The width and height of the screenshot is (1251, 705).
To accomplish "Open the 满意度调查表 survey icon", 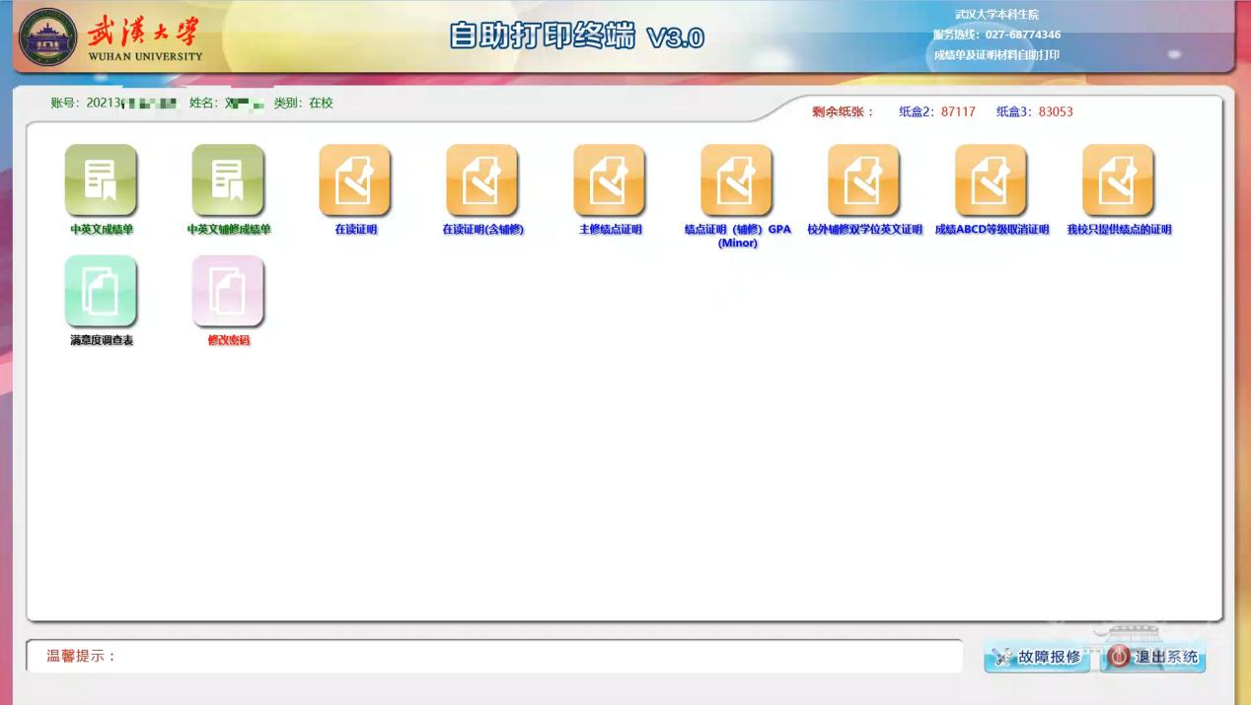I will 101,291.
